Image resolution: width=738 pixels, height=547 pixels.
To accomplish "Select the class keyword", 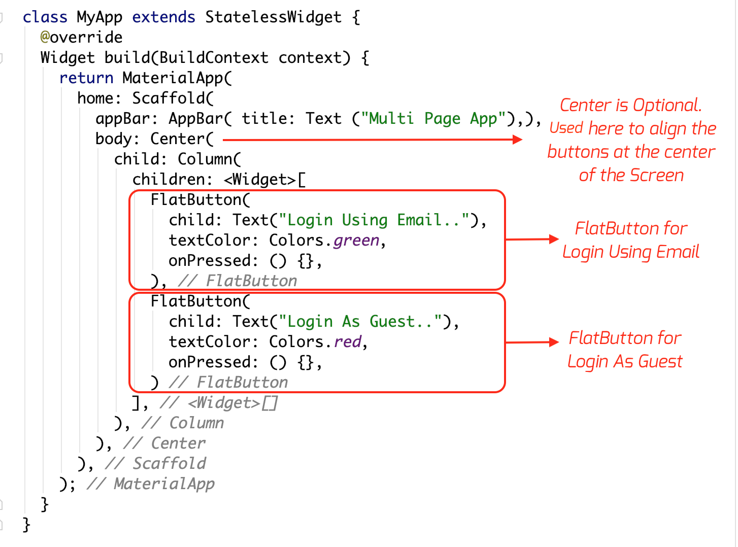I will point(45,17).
